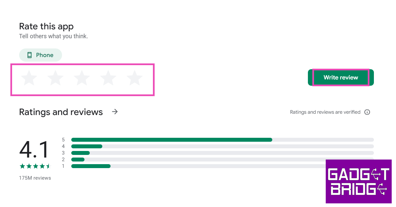Rate the app five stars
396x207 pixels.
click(135, 78)
